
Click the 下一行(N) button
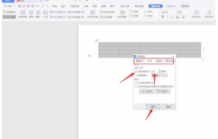[163, 92]
